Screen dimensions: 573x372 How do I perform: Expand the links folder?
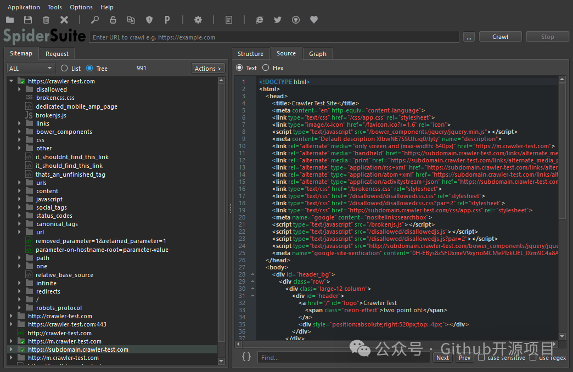pyautogui.click(x=19, y=123)
